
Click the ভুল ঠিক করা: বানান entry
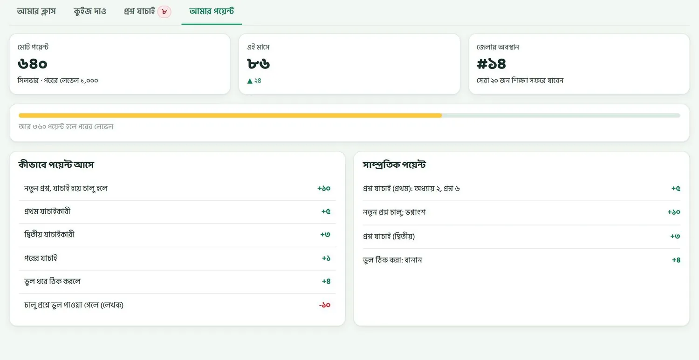pyautogui.click(x=521, y=260)
